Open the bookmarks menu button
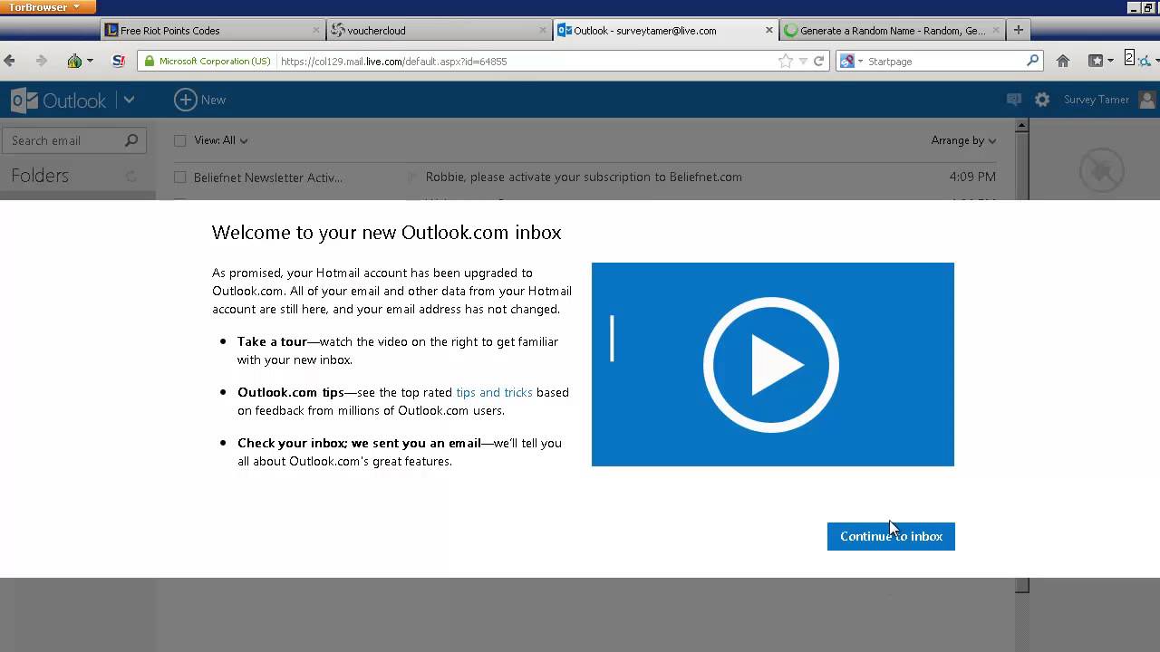 1100,61
